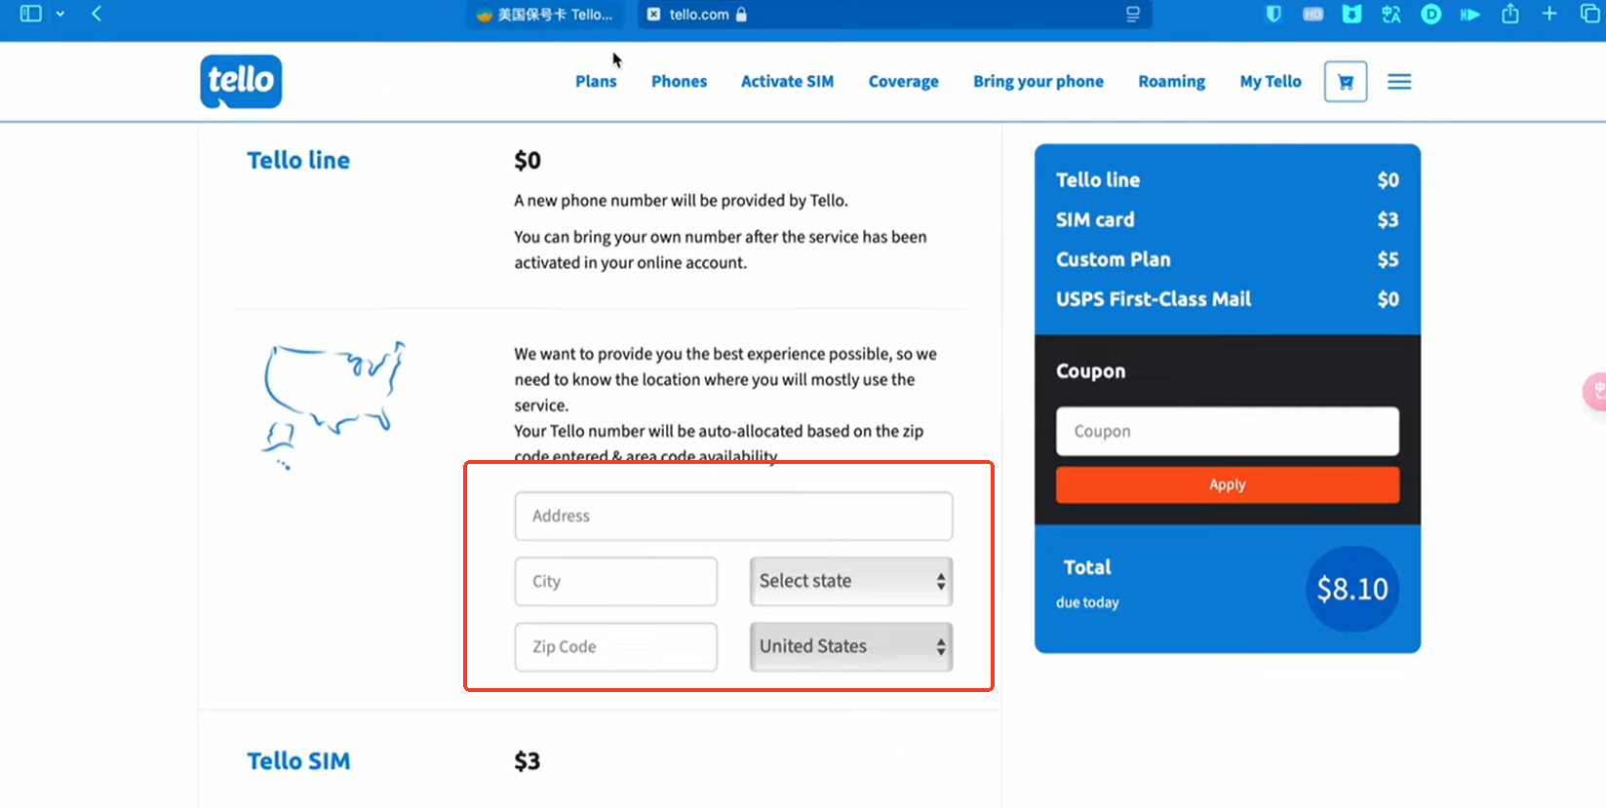
Task: Go to My Tello account
Action: pos(1271,82)
